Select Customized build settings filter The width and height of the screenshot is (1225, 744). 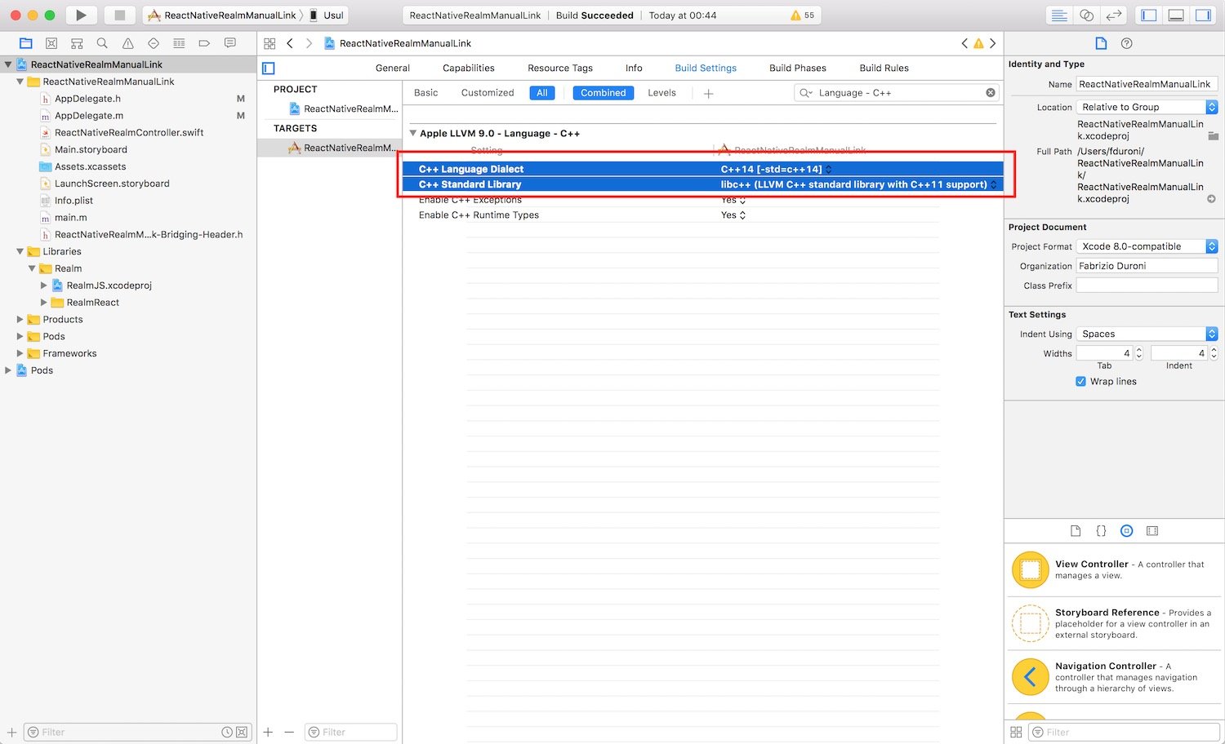point(488,93)
